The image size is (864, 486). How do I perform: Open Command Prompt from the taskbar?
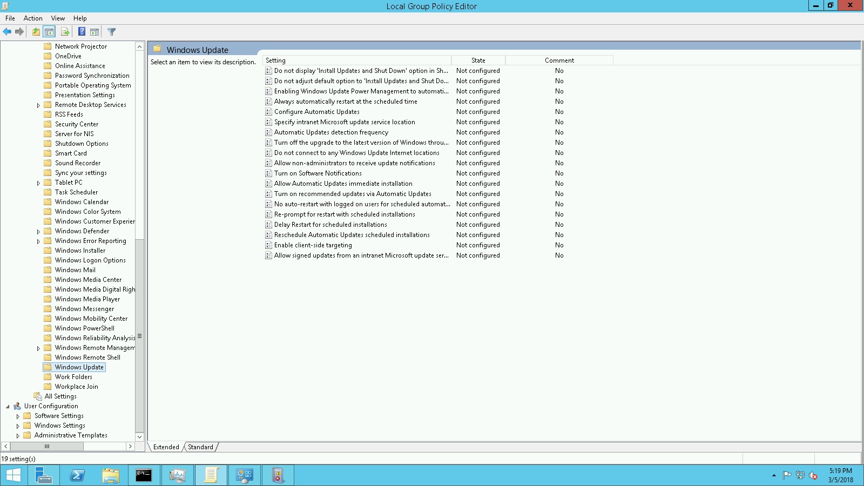pos(144,475)
